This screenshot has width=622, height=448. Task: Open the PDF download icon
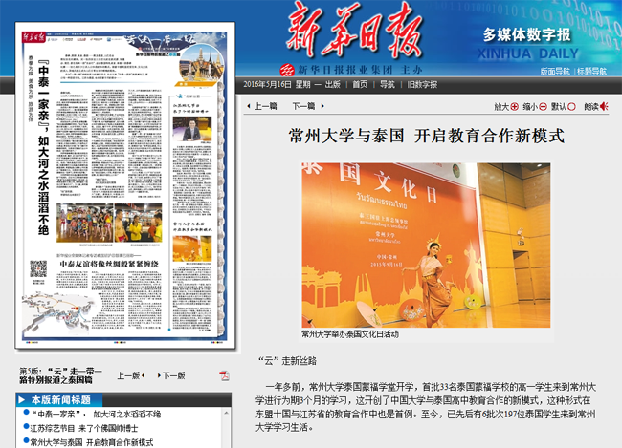(x=224, y=375)
